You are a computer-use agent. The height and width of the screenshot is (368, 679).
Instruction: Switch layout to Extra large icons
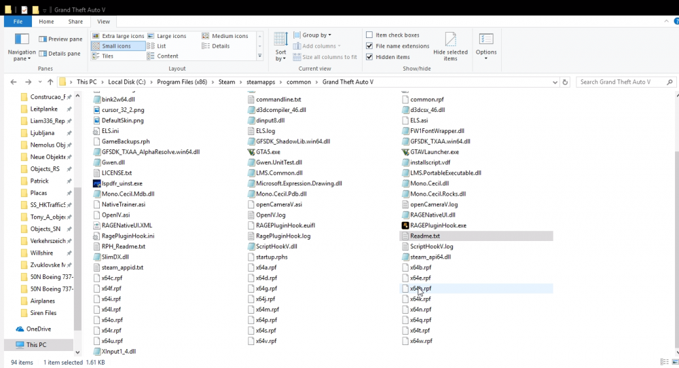(x=117, y=36)
